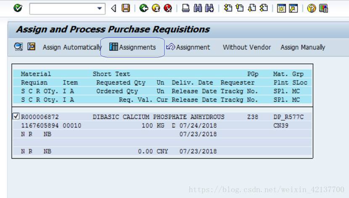
Task: Open the command field dropdown arrow
Action: click(100, 8)
